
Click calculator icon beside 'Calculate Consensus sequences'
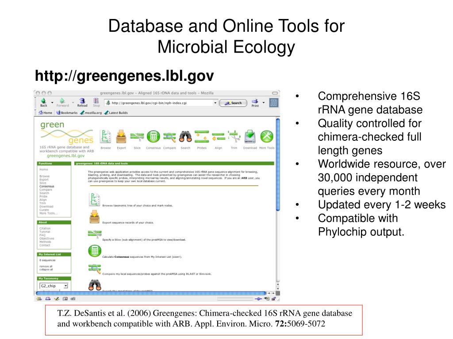click(x=95, y=251)
